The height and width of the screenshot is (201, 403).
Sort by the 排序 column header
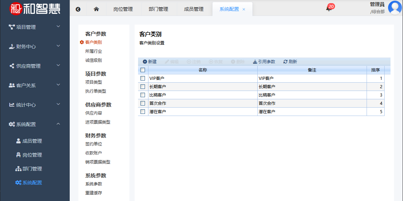pos(376,70)
